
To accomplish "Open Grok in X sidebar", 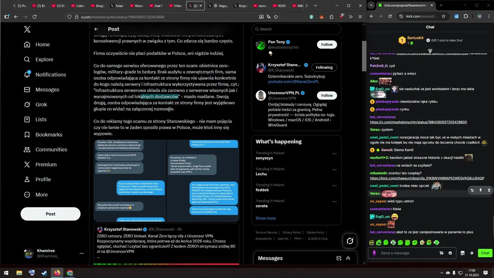I will [x=35, y=105].
